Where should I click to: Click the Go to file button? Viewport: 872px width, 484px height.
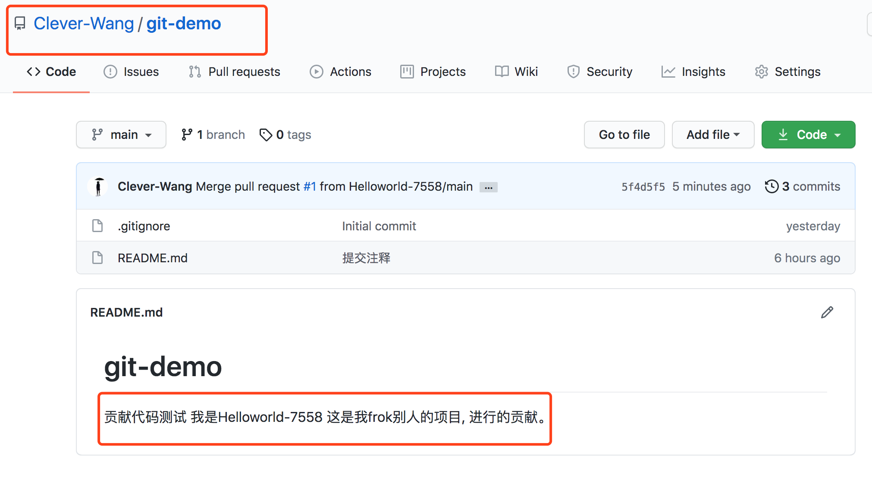point(624,135)
